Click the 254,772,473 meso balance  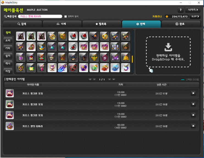tap(180, 16)
